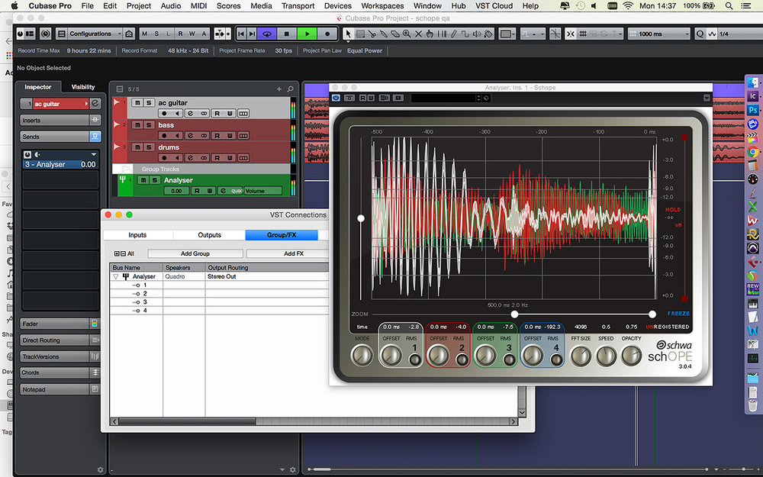Click the Lanes icon on drums track
Screen dimensions: 763x477
tap(243, 158)
